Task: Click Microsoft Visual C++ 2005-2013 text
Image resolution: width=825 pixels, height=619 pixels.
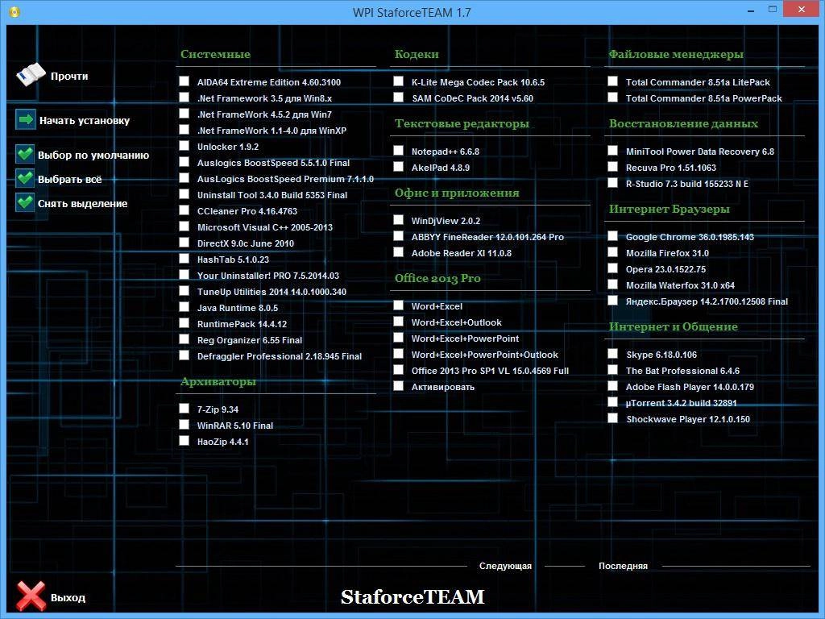Action: (264, 227)
